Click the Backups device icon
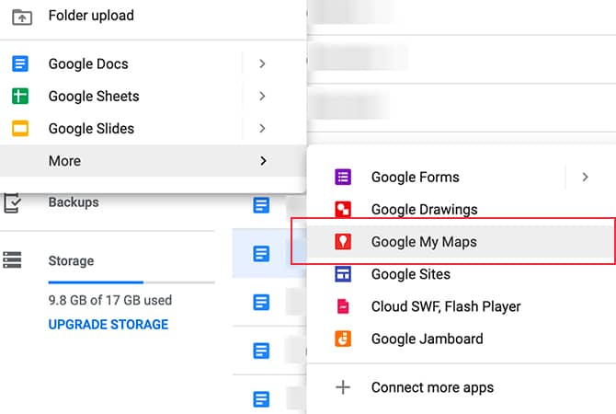The height and width of the screenshot is (414, 616). tap(12, 203)
